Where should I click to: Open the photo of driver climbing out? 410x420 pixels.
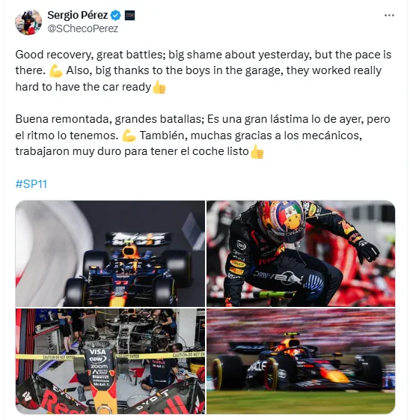pyautogui.click(x=301, y=253)
